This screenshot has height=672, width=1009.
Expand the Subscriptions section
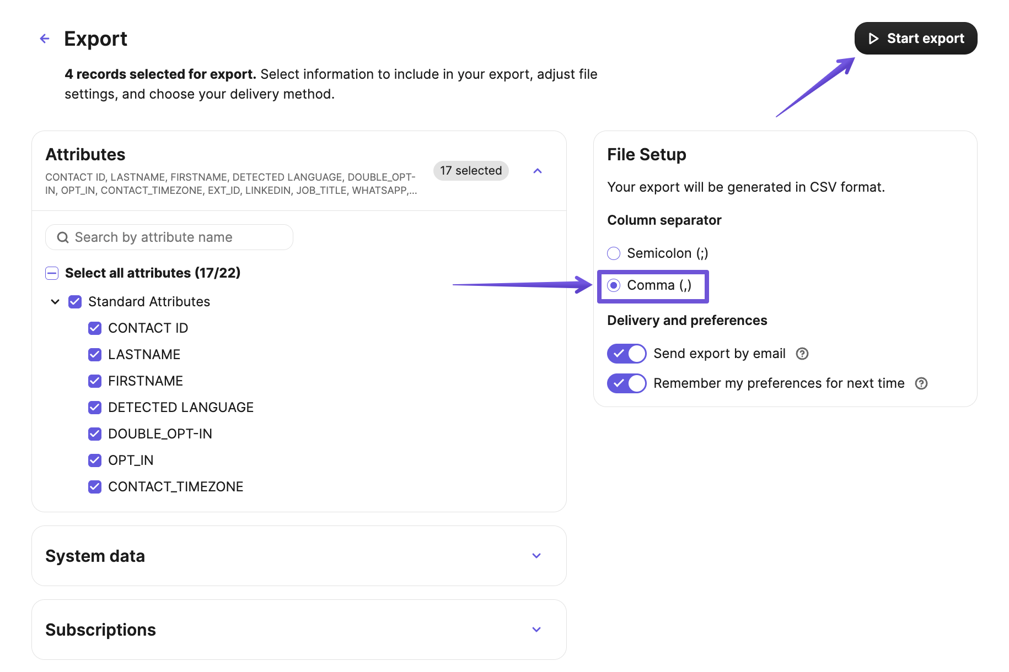click(536, 630)
